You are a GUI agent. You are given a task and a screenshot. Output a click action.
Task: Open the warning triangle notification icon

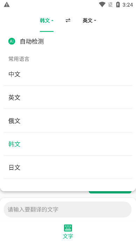(x=7, y=5)
